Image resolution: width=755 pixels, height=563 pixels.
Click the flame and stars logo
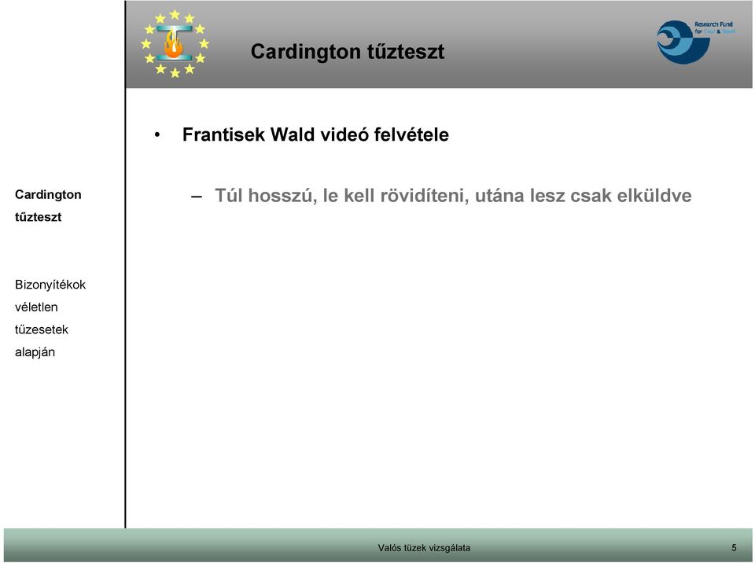click(x=175, y=43)
